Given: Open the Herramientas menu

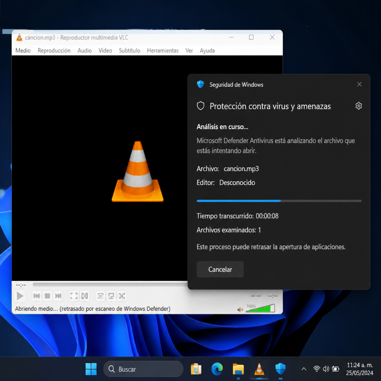Looking at the screenshot, I should pos(163,51).
